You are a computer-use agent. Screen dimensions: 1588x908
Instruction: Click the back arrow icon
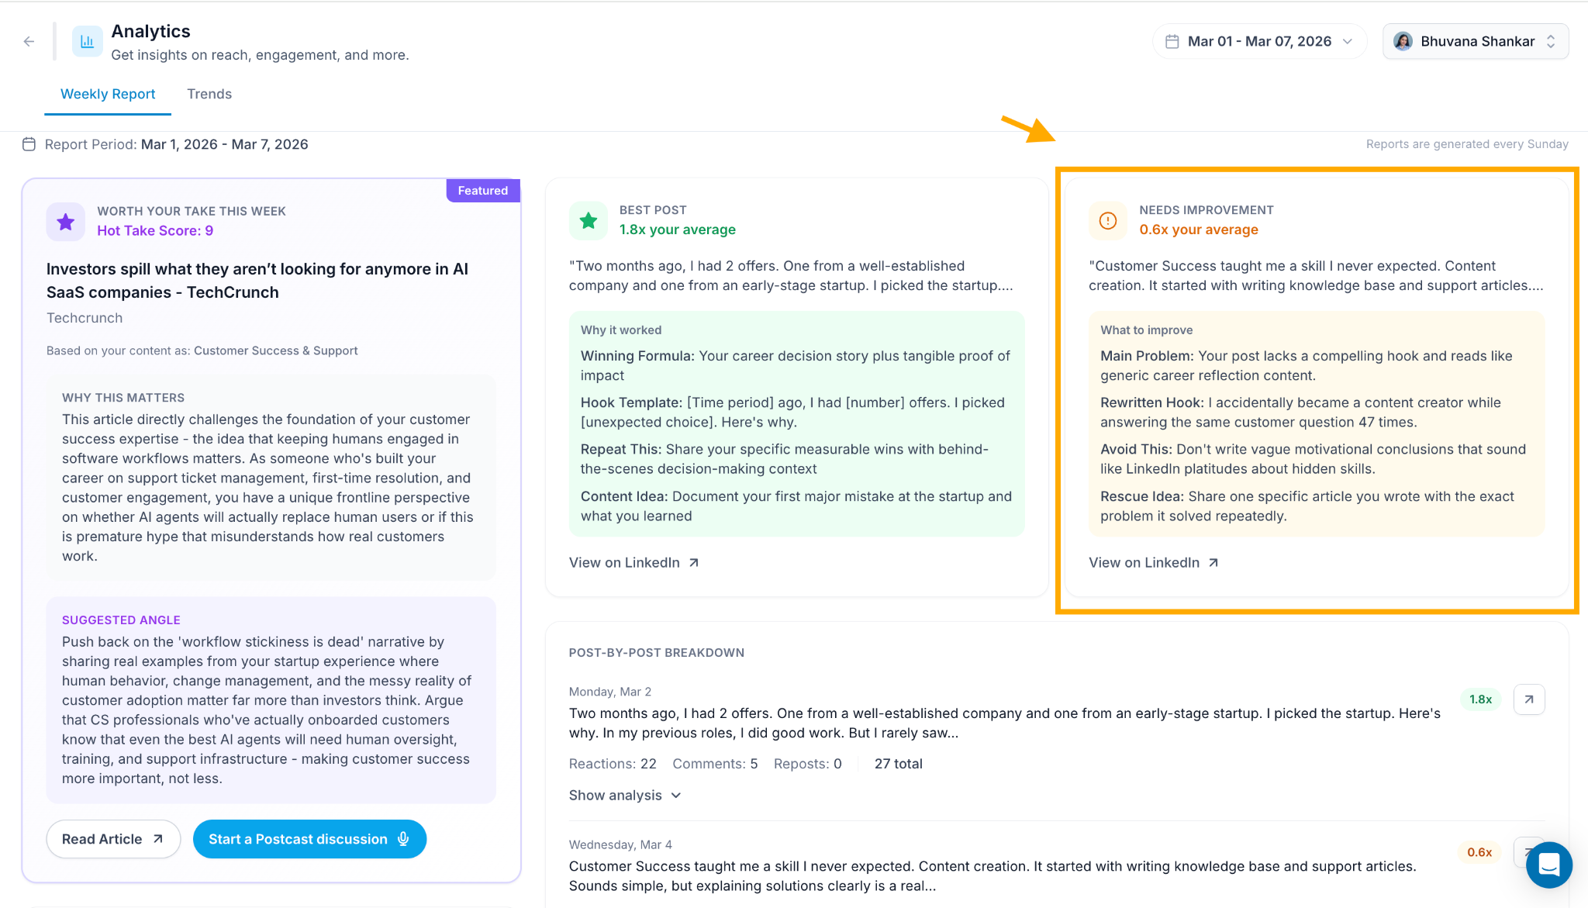point(29,42)
